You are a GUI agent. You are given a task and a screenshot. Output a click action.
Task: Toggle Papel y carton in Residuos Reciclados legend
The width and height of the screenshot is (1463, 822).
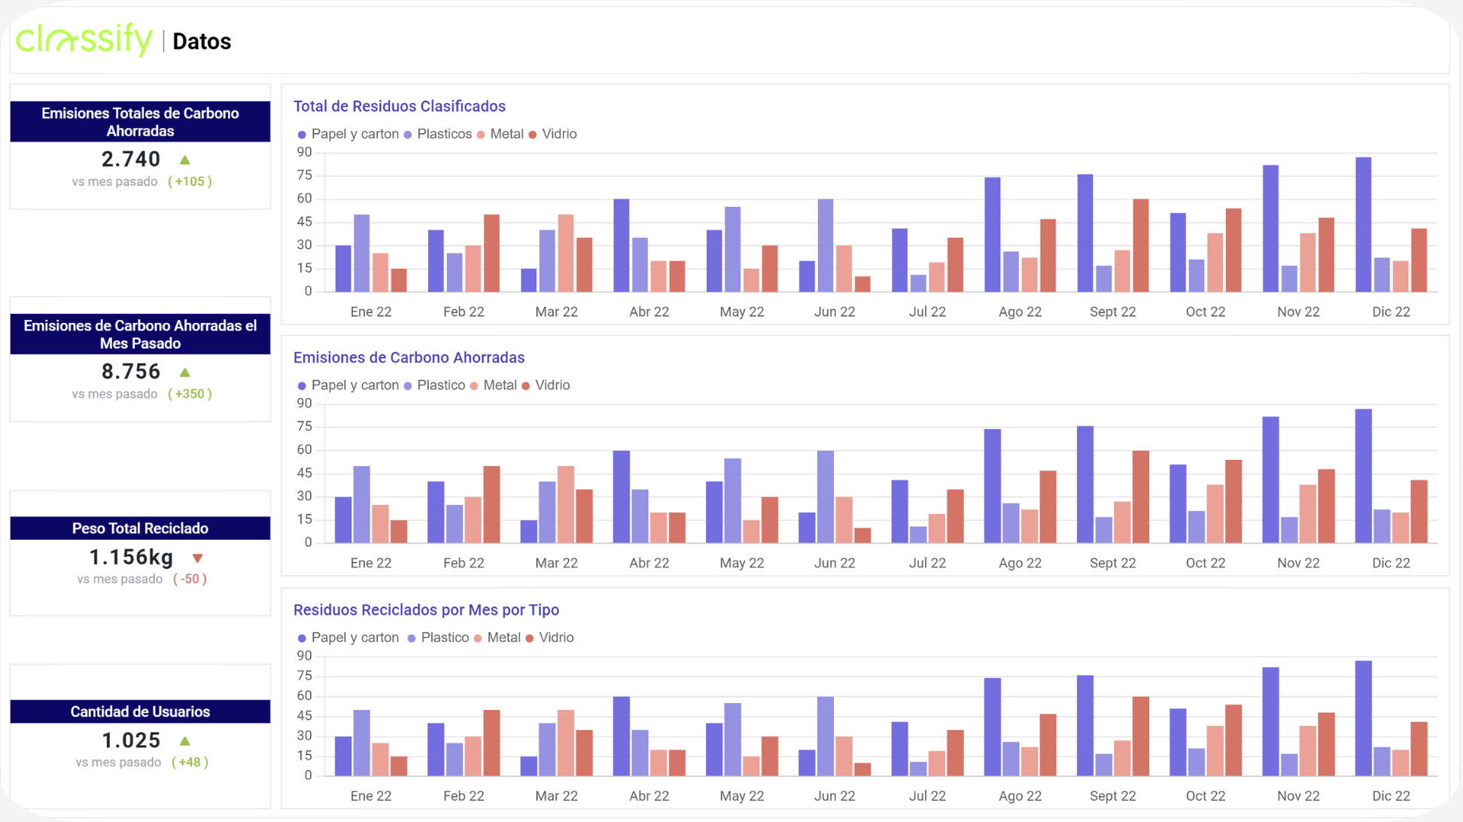point(348,638)
